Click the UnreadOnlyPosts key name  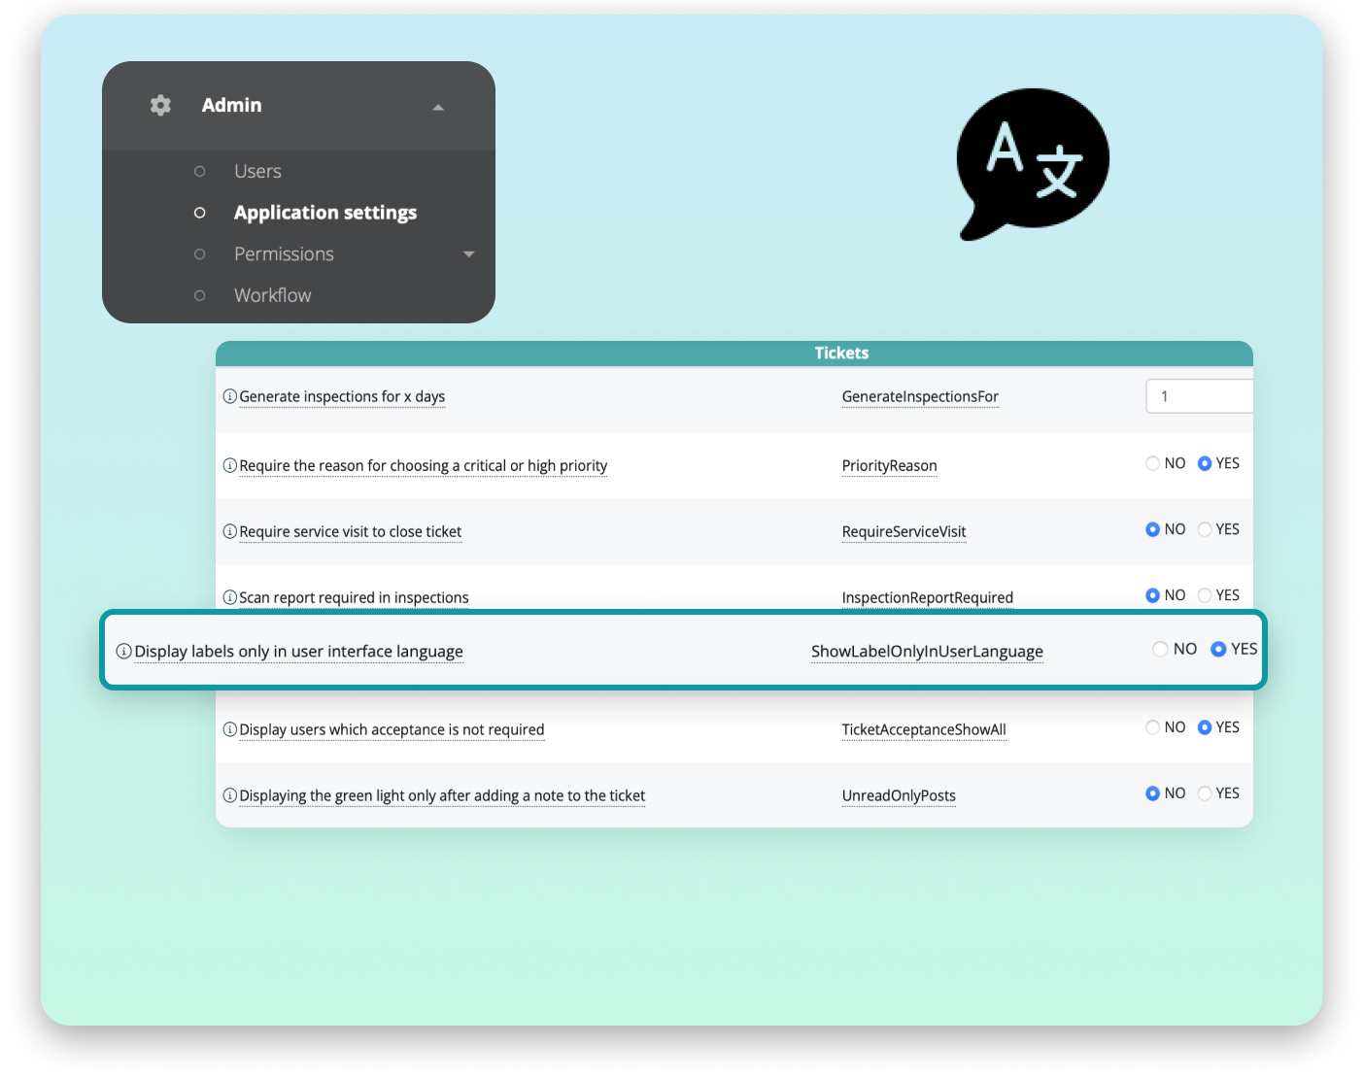pos(899,795)
